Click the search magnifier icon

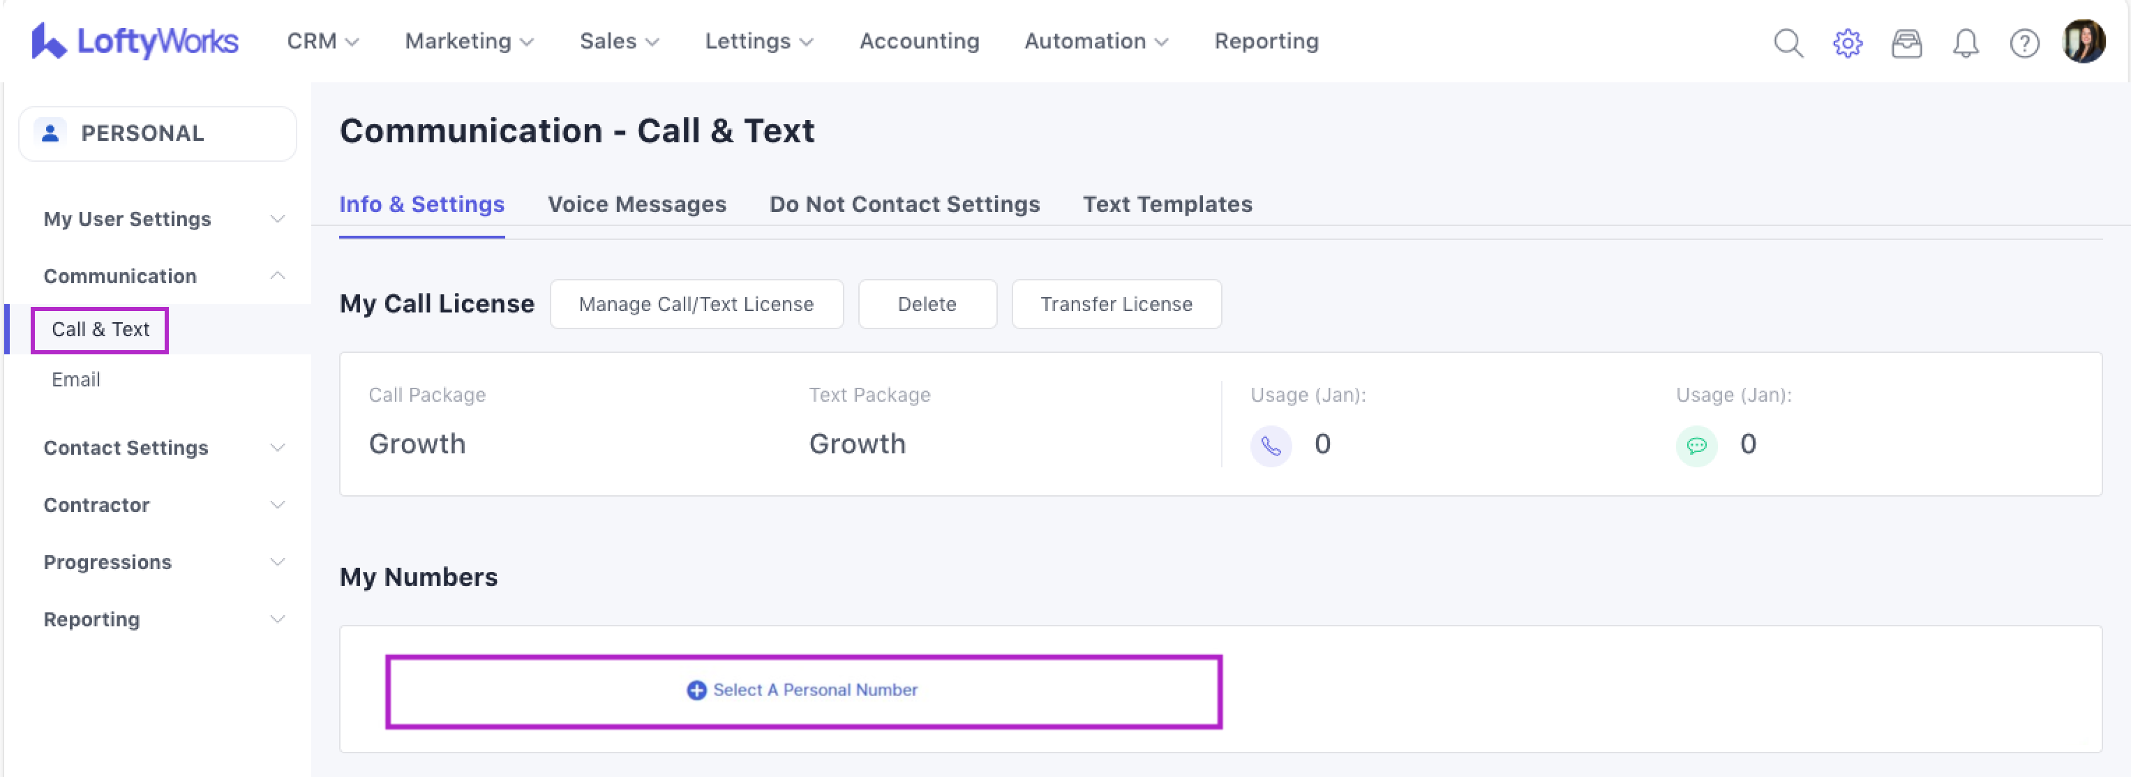[x=1788, y=42]
